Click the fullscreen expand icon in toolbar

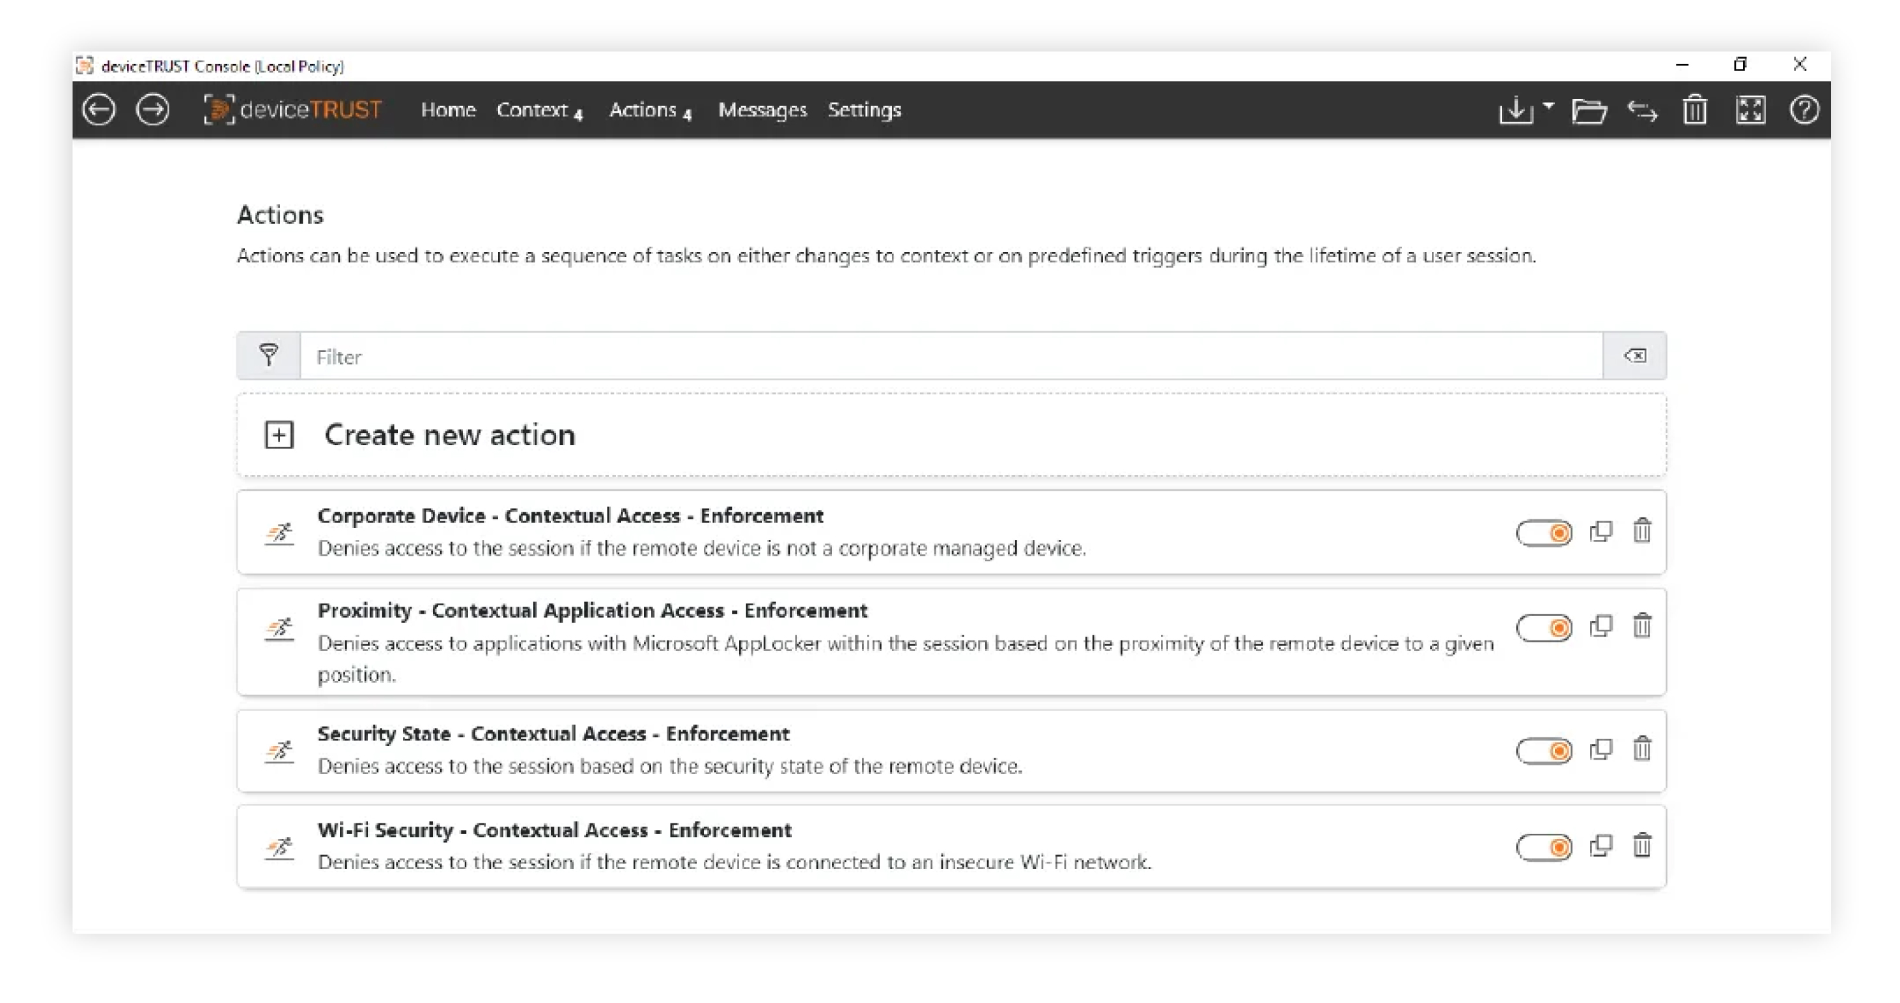[x=1750, y=111]
